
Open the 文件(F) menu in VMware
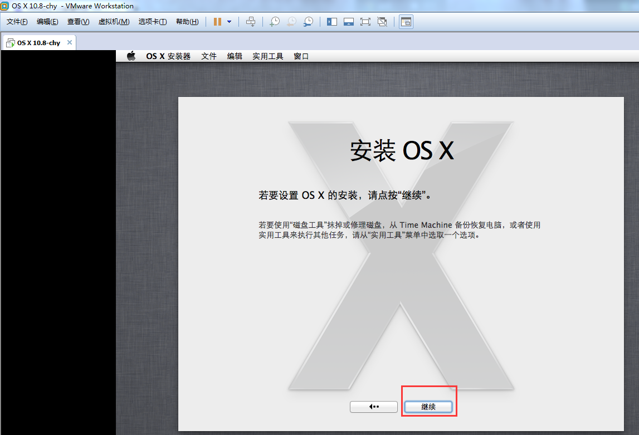pos(17,22)
